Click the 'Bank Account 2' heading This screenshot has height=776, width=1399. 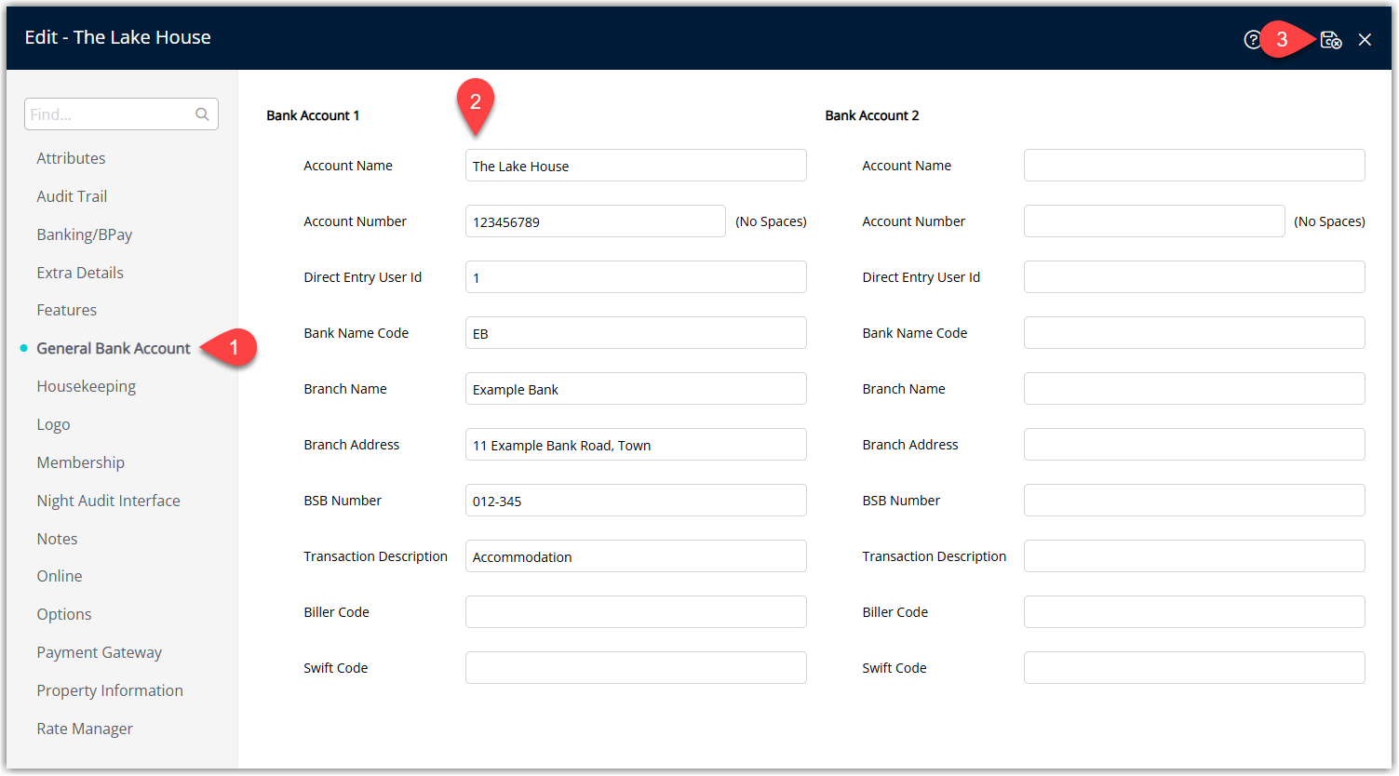coord(872,115)
